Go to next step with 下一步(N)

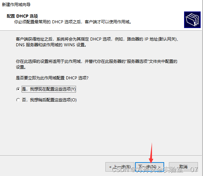(150, 167)
